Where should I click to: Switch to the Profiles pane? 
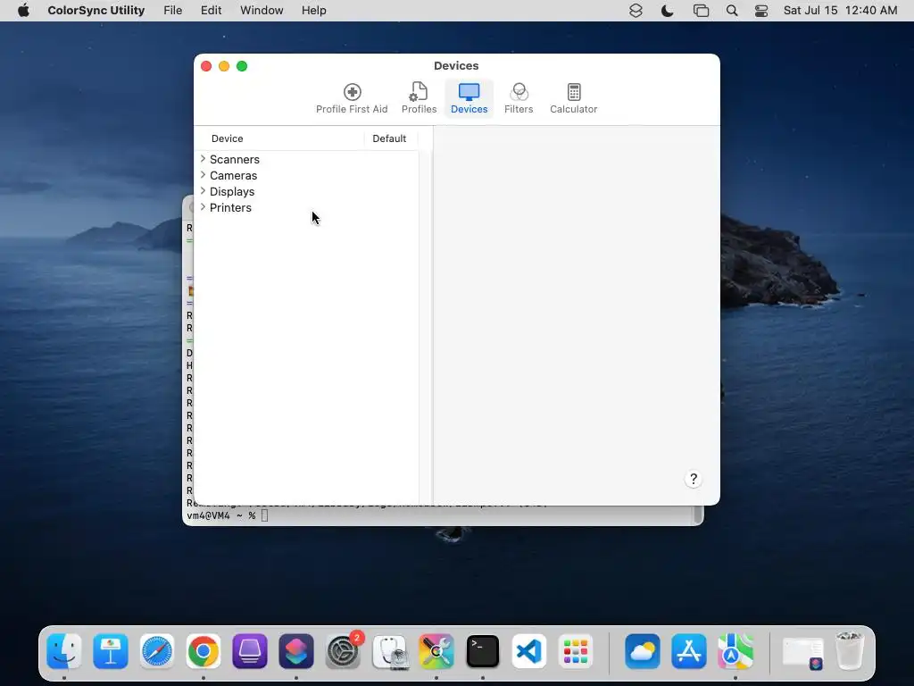pos(419,98)
